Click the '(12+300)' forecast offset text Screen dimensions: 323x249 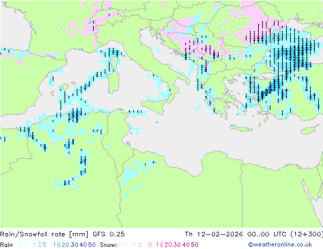point(307,234)
